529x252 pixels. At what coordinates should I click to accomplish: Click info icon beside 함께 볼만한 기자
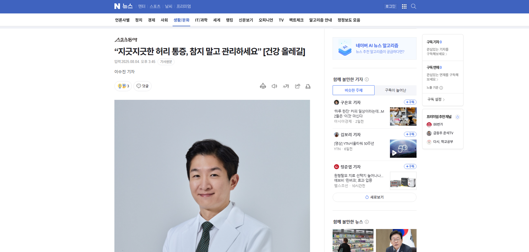point(367,79)
